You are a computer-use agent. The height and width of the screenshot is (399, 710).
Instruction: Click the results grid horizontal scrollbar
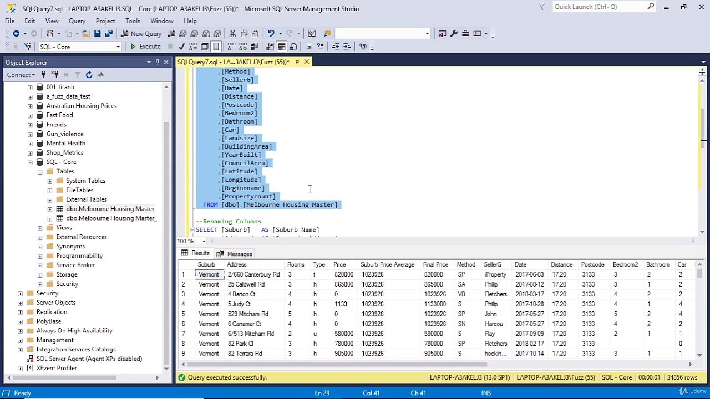click(x=337, y=364)
